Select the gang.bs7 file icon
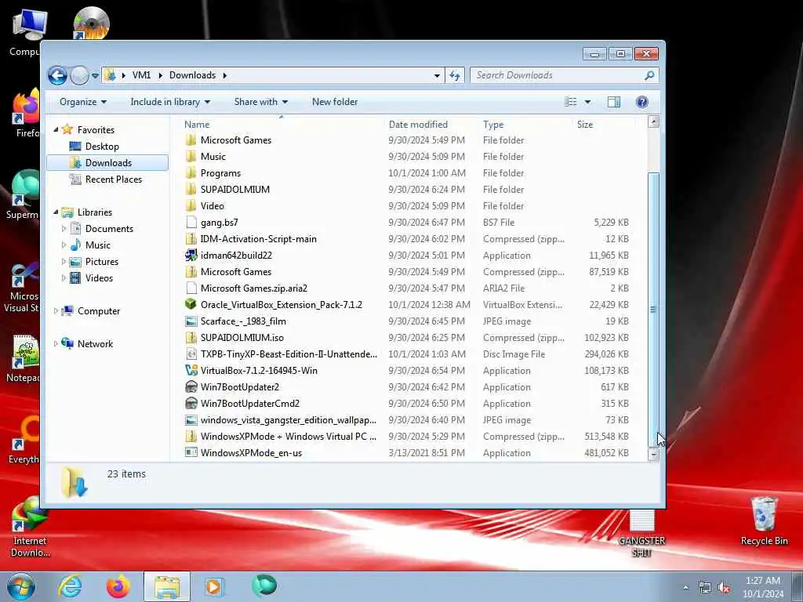The height and width of the screenshot is (602, 803). pos(191,222)
